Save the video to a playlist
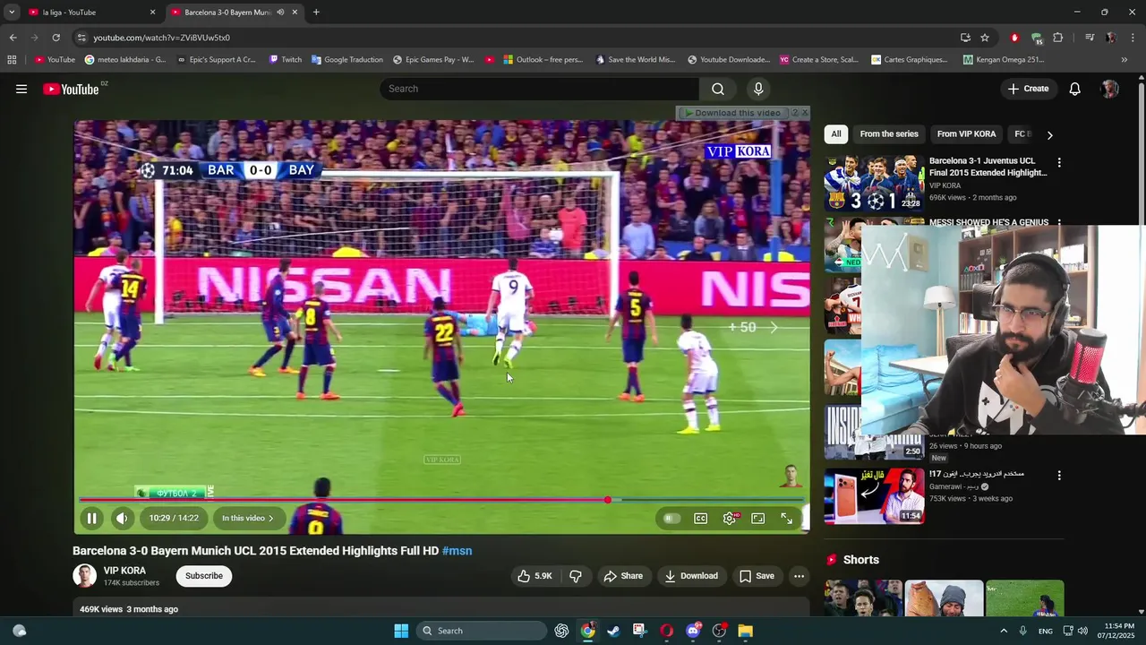1146x645 pixels. [757, 576]
